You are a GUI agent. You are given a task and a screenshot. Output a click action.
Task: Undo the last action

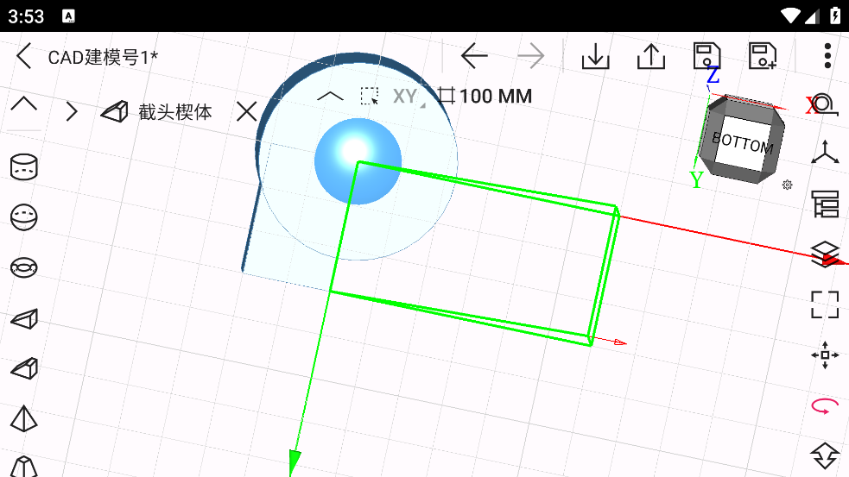474,56
